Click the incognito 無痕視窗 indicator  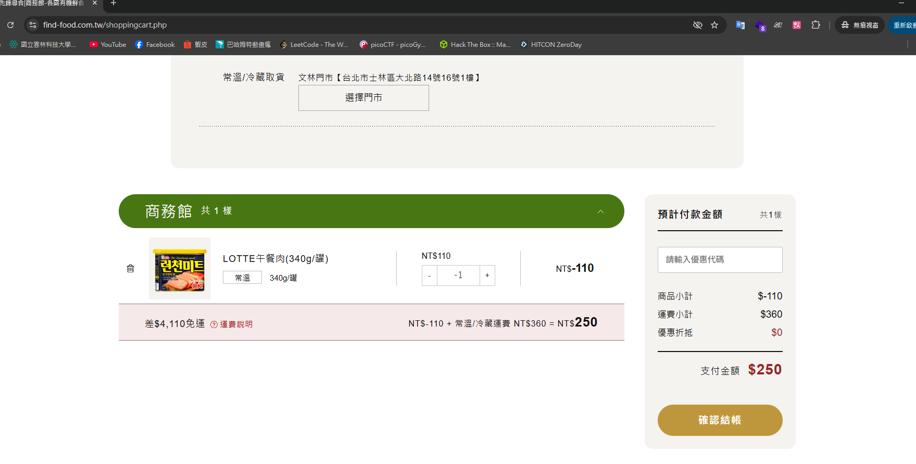[860, 25]
